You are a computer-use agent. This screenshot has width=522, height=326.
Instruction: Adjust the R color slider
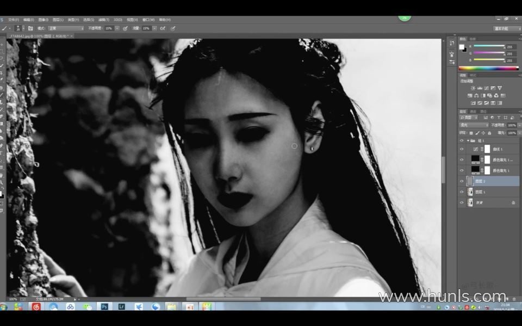[x=489, y=46]
